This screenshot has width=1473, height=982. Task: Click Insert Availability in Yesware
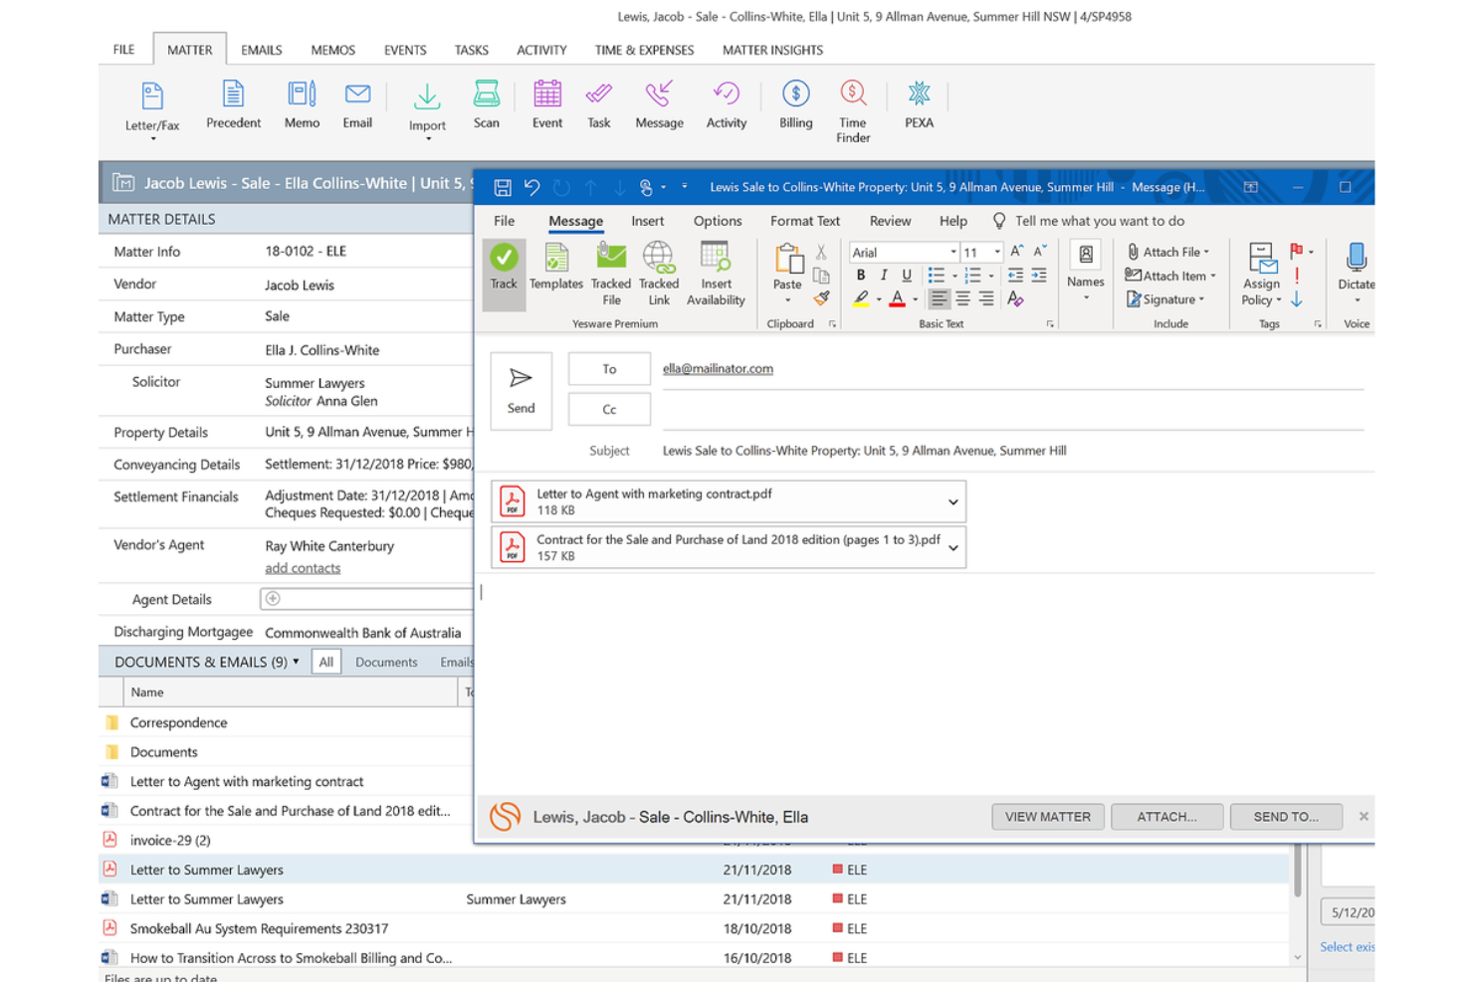(716, 274)
